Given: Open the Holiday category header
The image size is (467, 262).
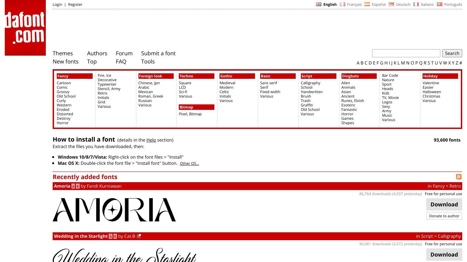Looking at the screenshot, I should point(440,76).
